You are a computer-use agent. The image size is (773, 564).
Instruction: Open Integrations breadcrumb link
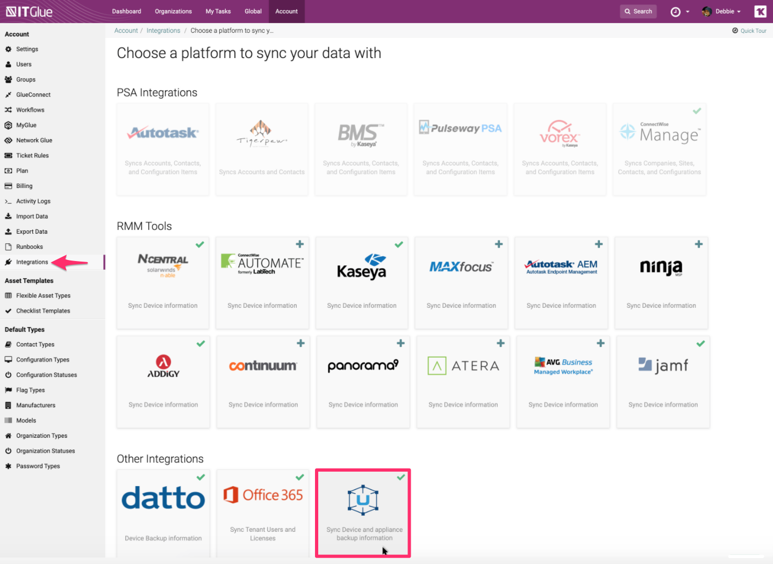click(163, 31)
